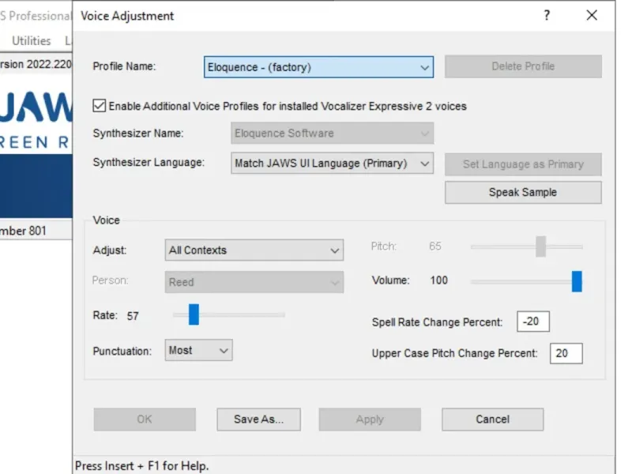Click the Rate slider thumb
Screen dimensions: 632x474
pyautogui.click(x=194, y=314)
